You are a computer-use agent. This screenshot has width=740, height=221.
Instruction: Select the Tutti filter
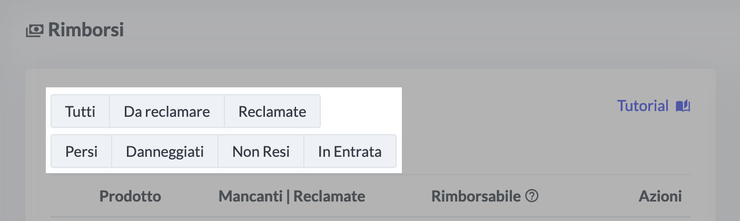[80, 112]
